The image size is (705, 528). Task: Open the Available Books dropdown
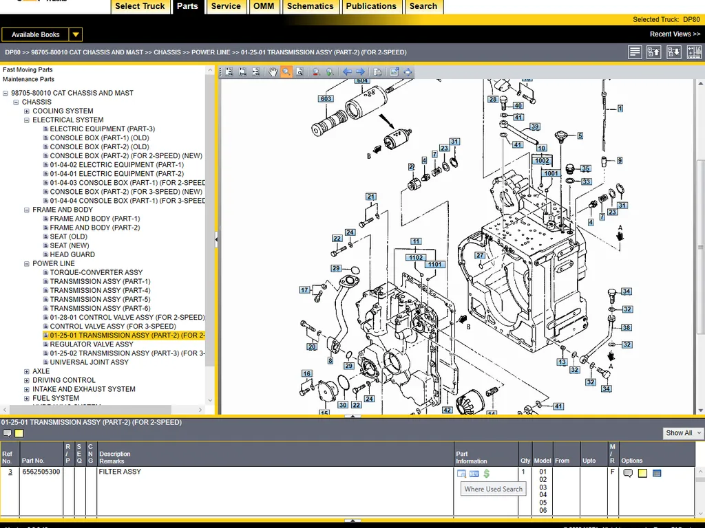point(76,34)
